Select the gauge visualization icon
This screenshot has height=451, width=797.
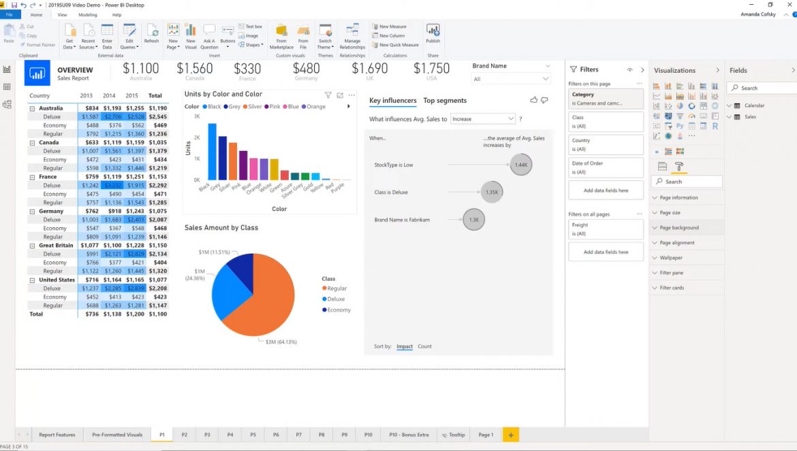[692, 116]
